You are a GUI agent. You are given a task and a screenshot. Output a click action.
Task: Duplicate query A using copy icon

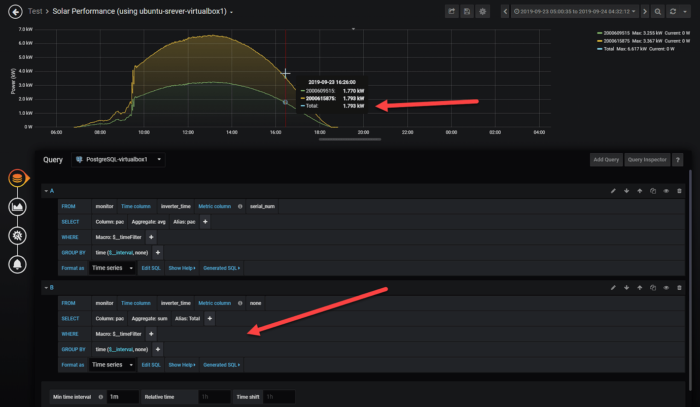coord(653,190)
